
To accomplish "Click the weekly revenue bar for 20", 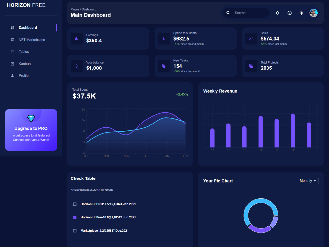I will pyautogui.click(x=261, y=131).
